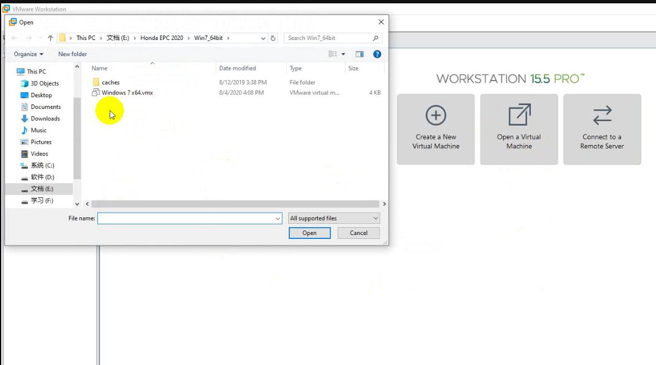The height and width of the screenshot is (365, 656).
Task: Click 文档 (E:) in the address breadcrumb
Action: point(117,38)
